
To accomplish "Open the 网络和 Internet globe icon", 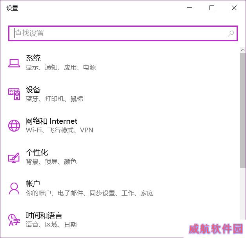I will (14, 126).
